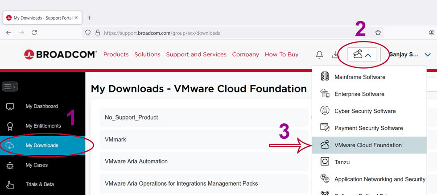Choose Tanzu from dropdown
The height and width of the screenshot is (195, 437).
[x=369, y=162]
